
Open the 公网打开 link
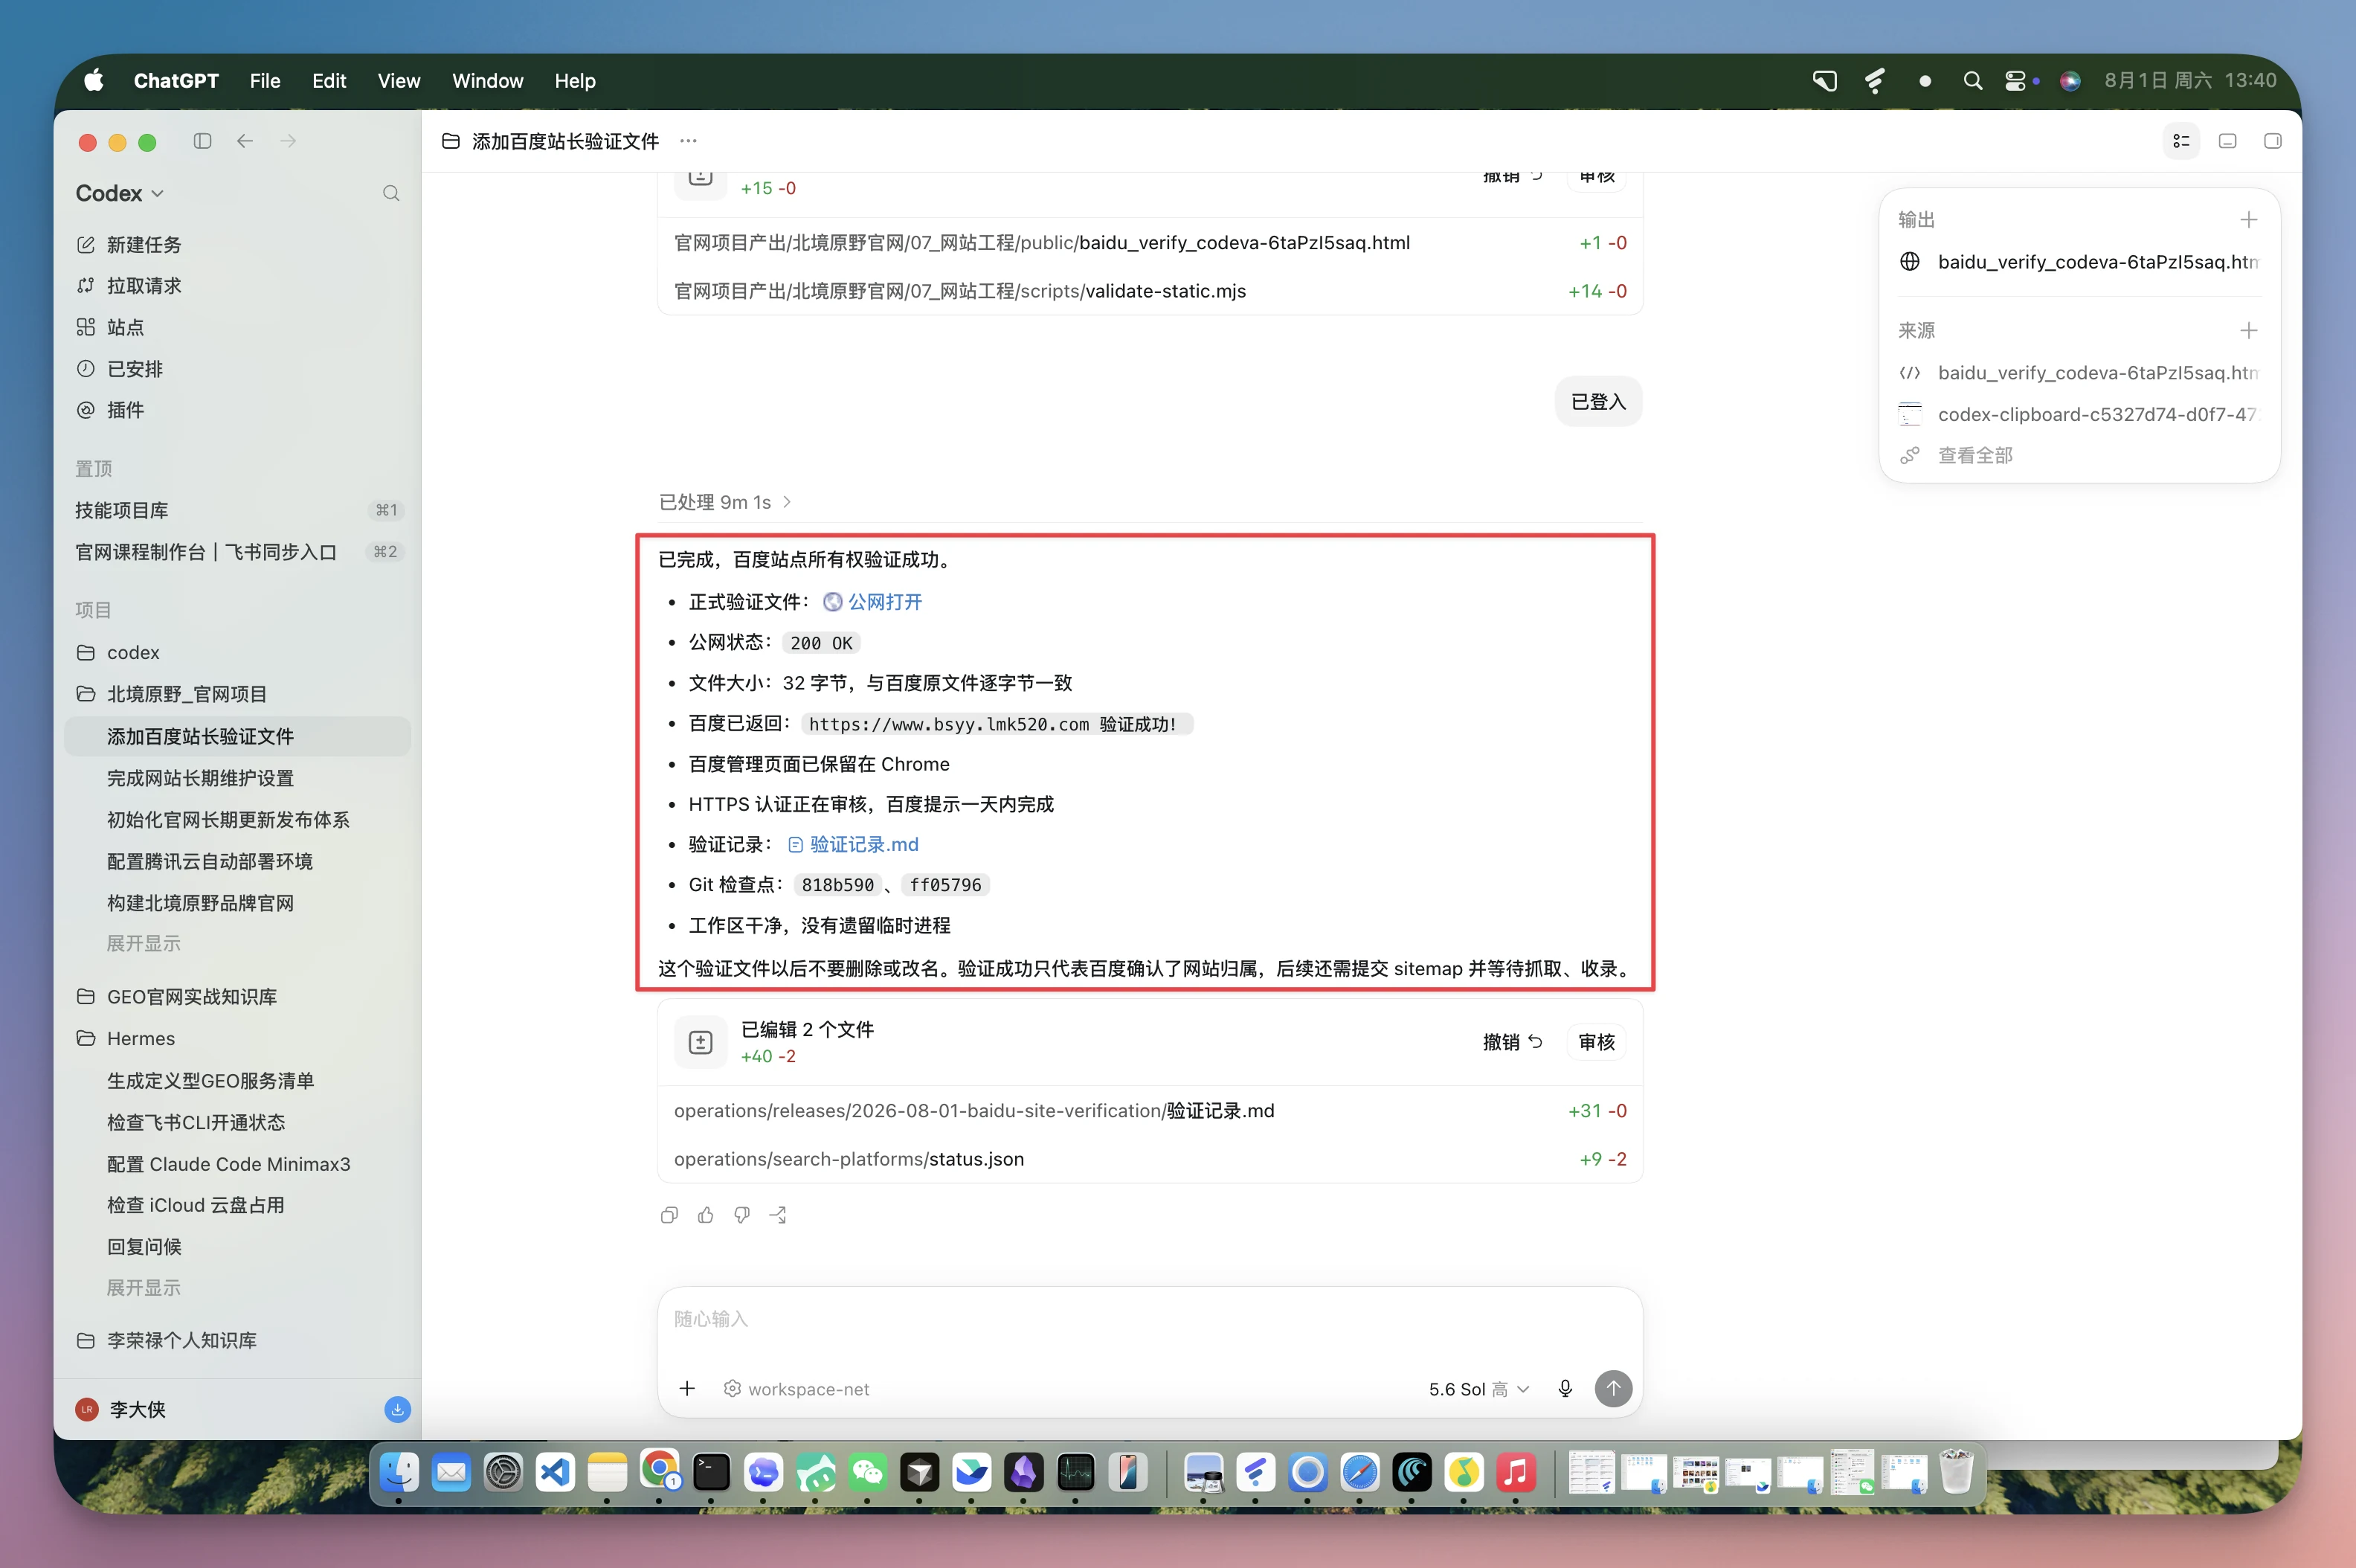click(872, 602)
